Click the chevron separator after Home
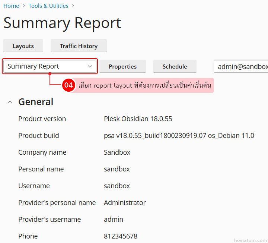The width and height of the screenshot is (268, 243). [x=24, y=6]
